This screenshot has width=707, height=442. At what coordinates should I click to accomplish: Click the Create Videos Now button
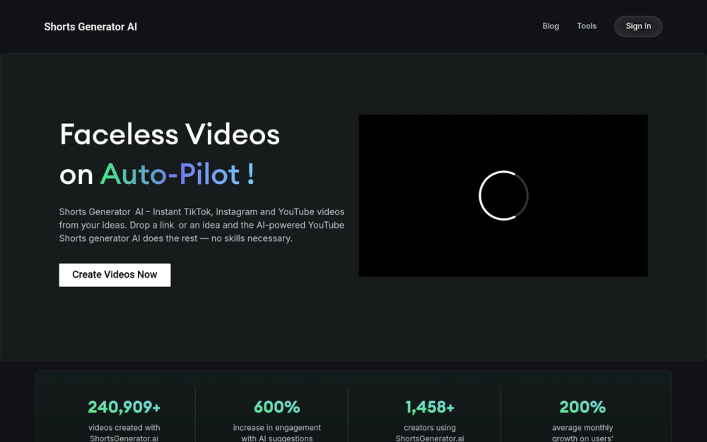coord(115,274)
